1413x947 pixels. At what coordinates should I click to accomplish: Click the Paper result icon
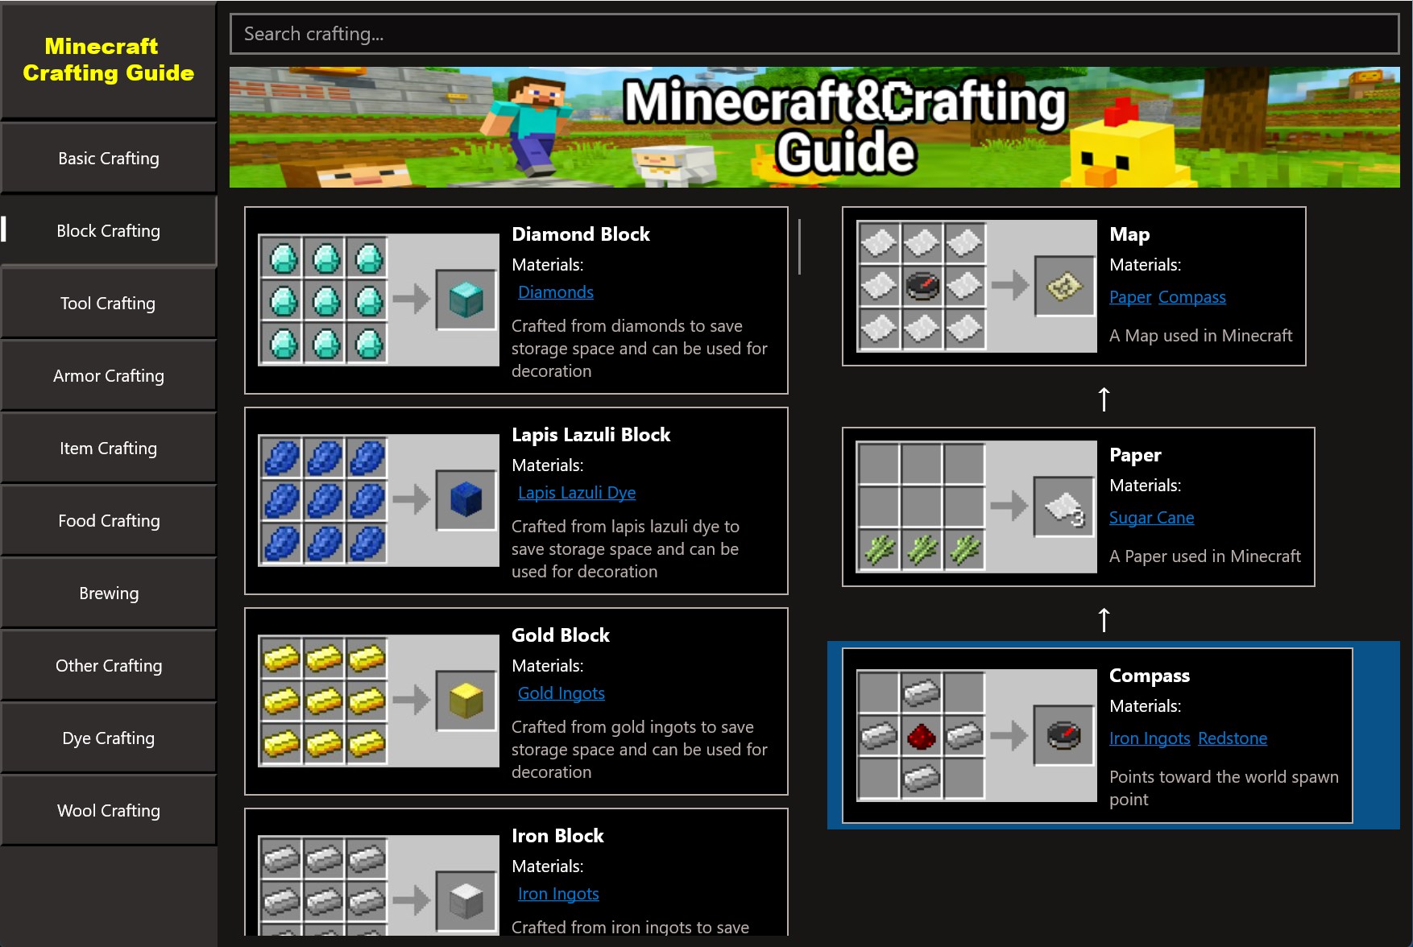pyautogui.click(x=1064, y=507)
